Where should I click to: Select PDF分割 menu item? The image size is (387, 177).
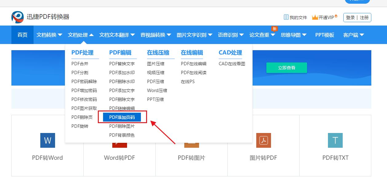tap(80, 73)
